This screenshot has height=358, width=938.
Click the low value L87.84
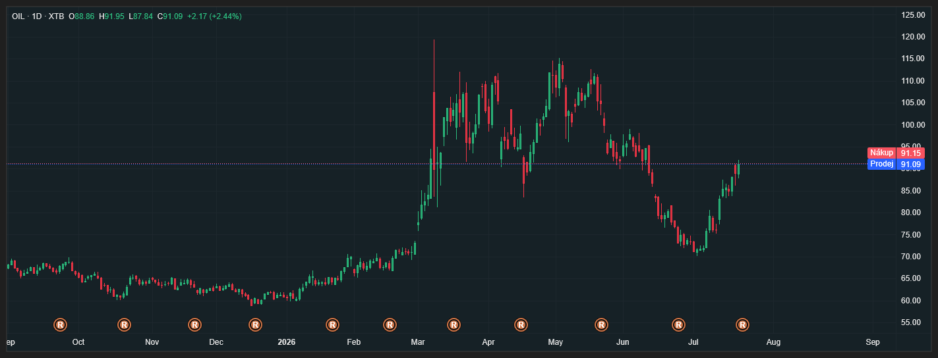click(140, 16)
